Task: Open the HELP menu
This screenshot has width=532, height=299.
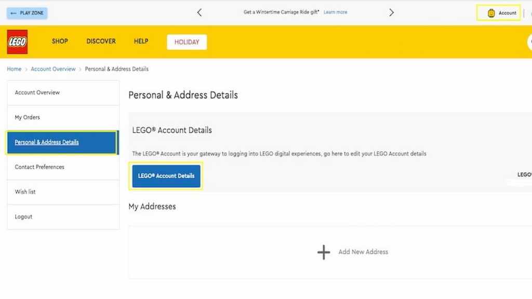Action: [141, 42]
